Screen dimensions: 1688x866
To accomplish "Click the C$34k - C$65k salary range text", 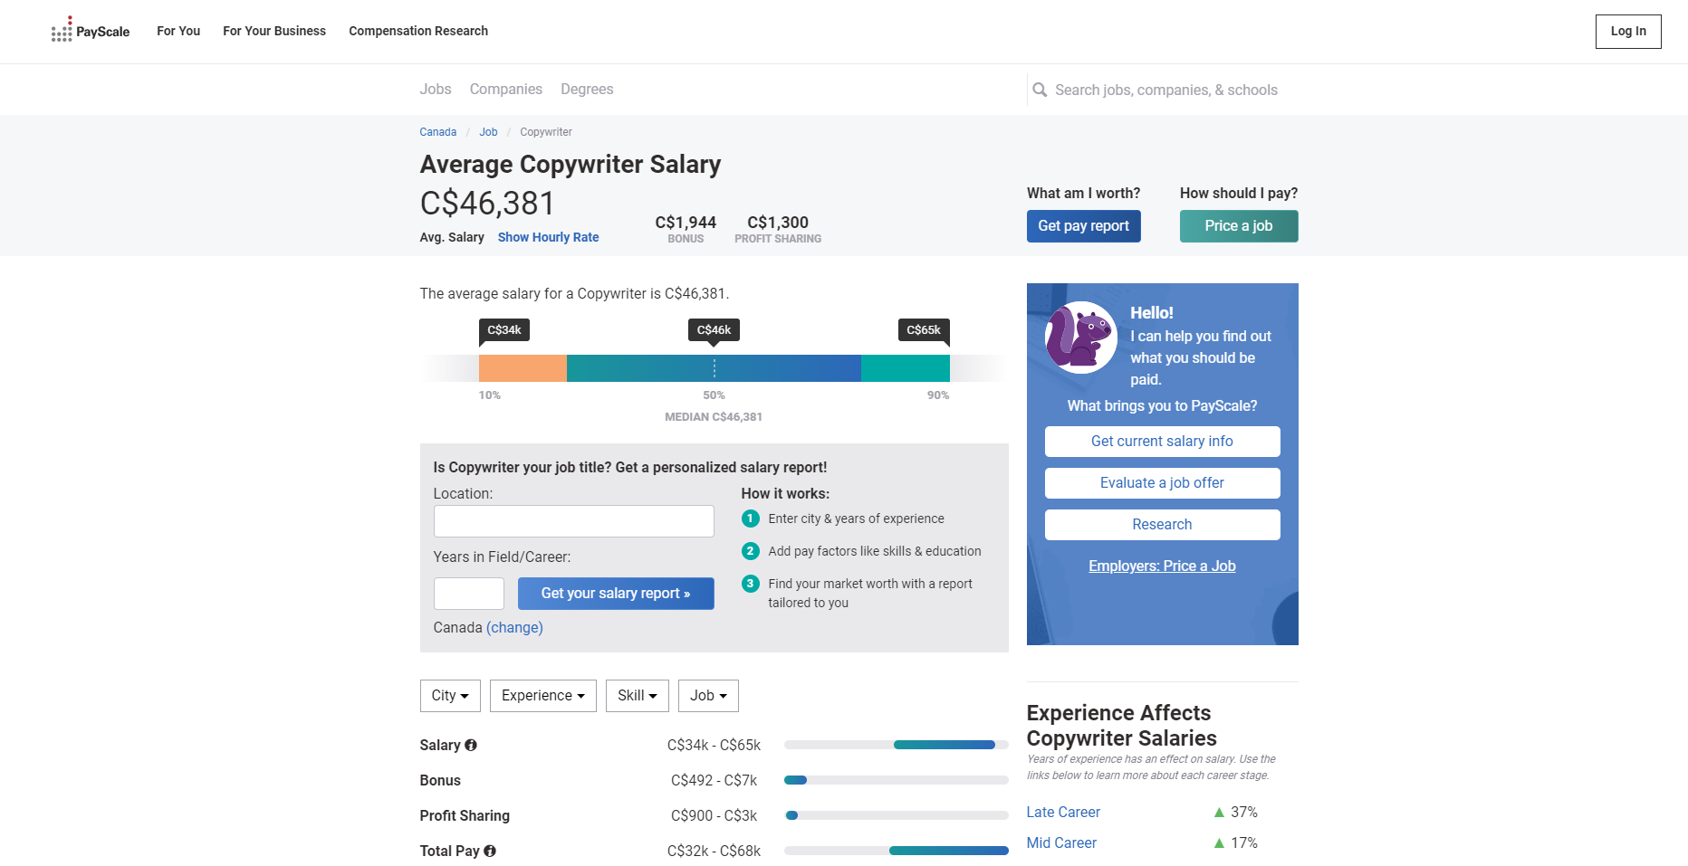I will (x=714, y=746).
